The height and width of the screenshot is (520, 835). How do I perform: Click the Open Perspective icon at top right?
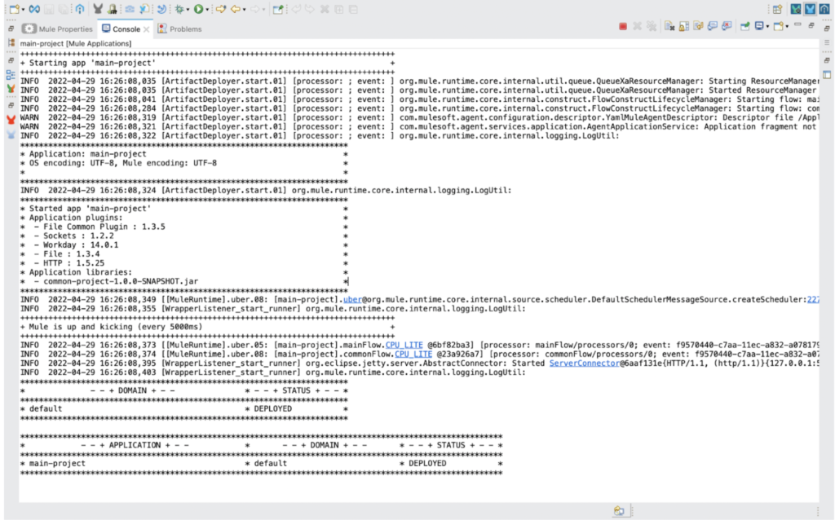tap(777, 9)
